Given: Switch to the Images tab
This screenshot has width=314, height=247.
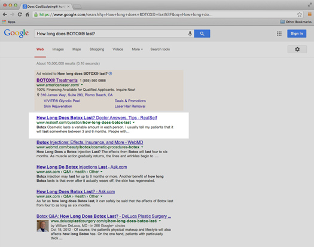Looking at the screenshot, I should tap(58, 49).
